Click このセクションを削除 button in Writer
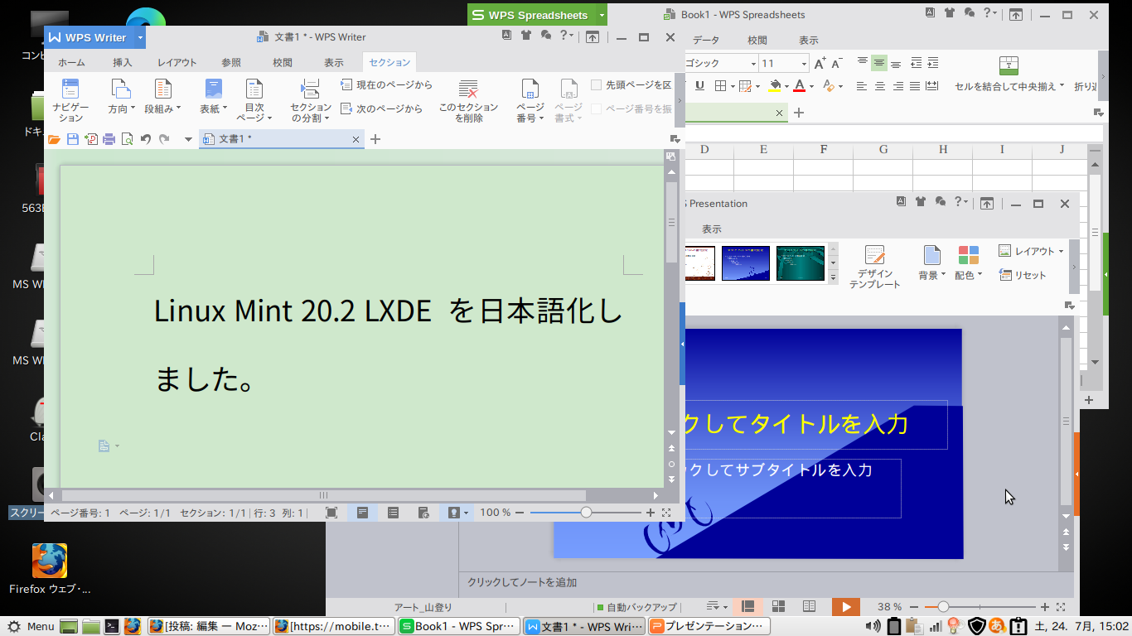 coord(468,100)
